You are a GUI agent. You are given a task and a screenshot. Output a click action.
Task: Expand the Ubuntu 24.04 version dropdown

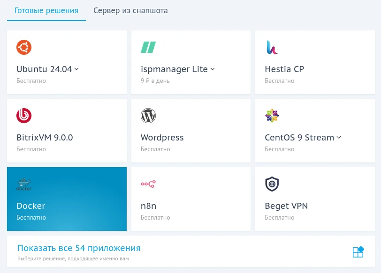pyautogui.click(x=76, y=69)
